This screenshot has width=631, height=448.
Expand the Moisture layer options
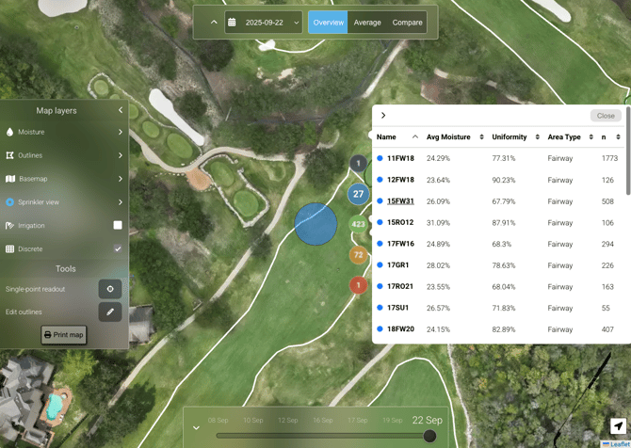pyautogui.click(x=121, y=133)
